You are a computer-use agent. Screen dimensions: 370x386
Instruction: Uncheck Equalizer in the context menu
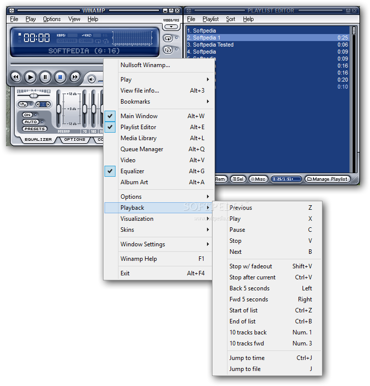point(158,171)
